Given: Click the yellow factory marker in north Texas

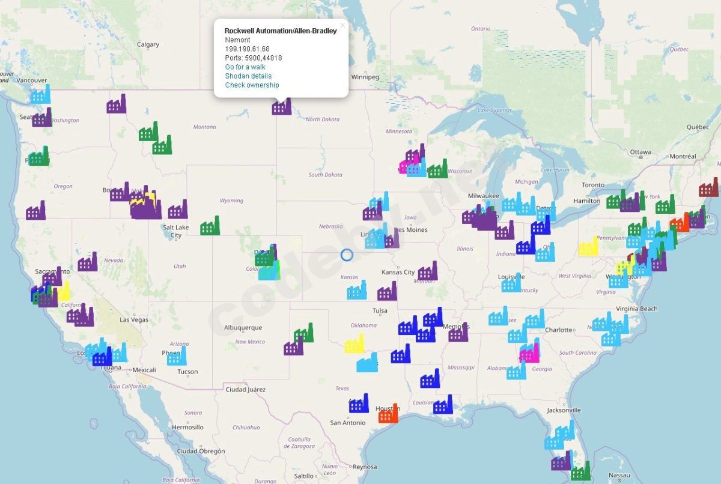Looking at the screenshot, I should pyautogui.click(x=354, y=345).
